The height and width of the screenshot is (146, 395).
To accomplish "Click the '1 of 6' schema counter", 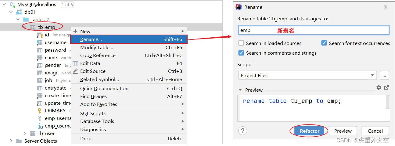I will click(67, 5).
